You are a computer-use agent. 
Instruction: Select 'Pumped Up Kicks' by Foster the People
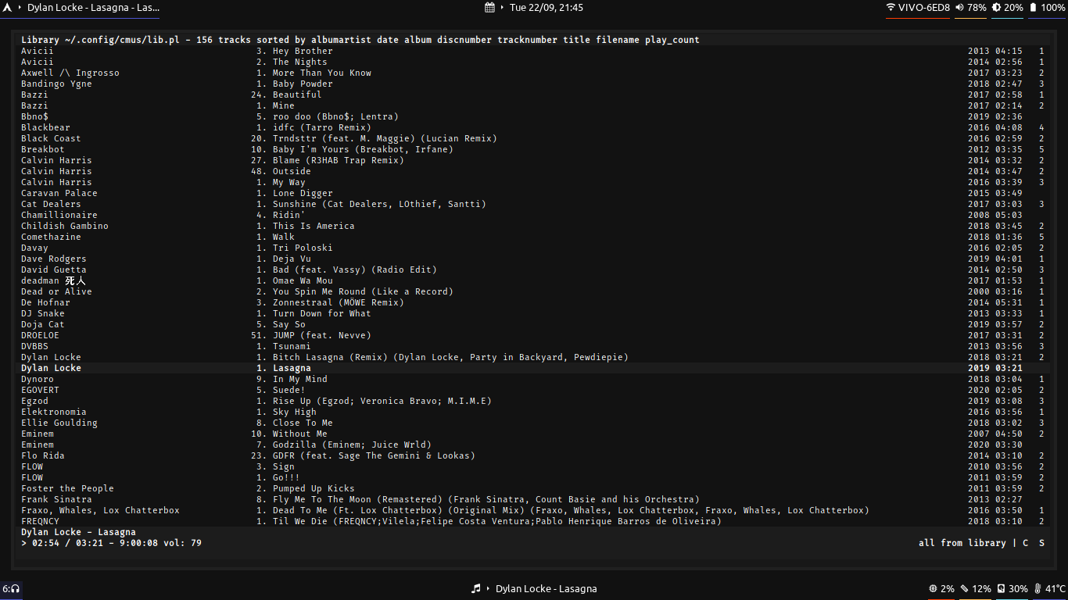[x=534, y=488]
